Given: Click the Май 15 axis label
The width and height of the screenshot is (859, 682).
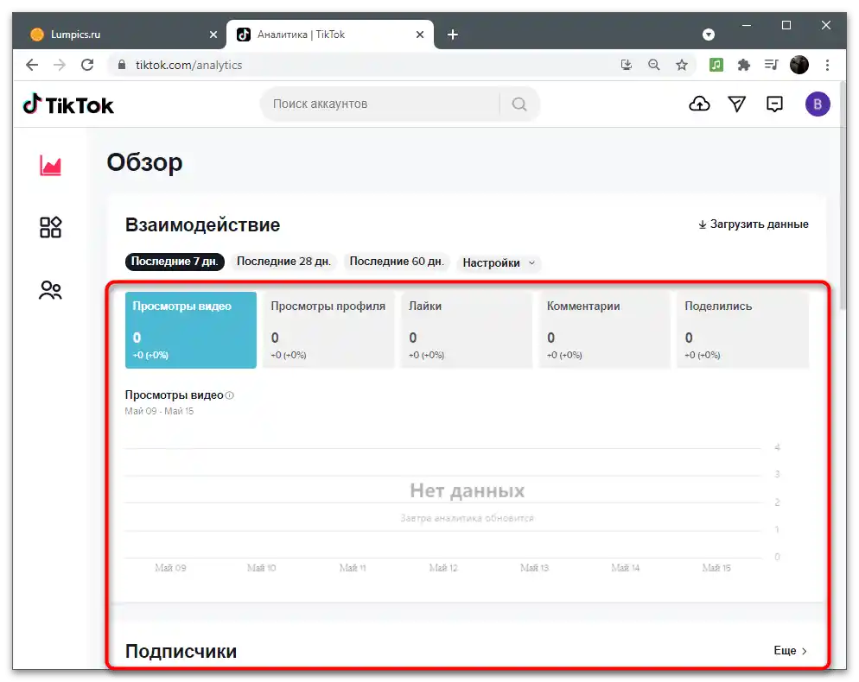Looking at the screenshot, I should 716,568.
